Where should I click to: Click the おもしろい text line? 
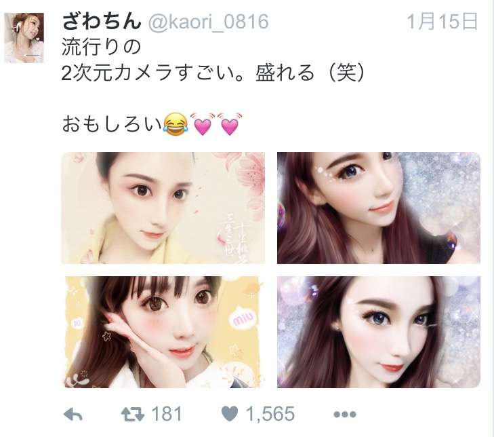(x=112, y=124)
